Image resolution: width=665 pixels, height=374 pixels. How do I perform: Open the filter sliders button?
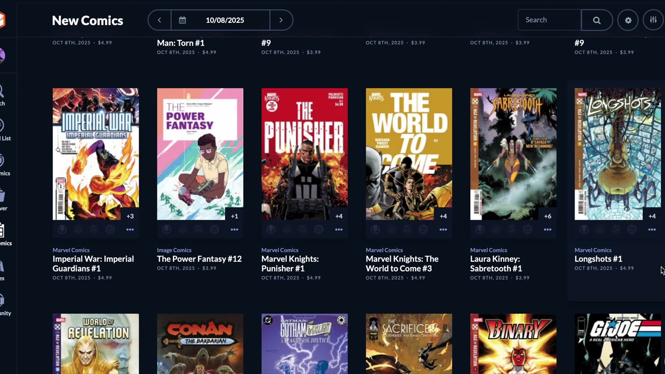pyautogui.click(x=653, y=20)
